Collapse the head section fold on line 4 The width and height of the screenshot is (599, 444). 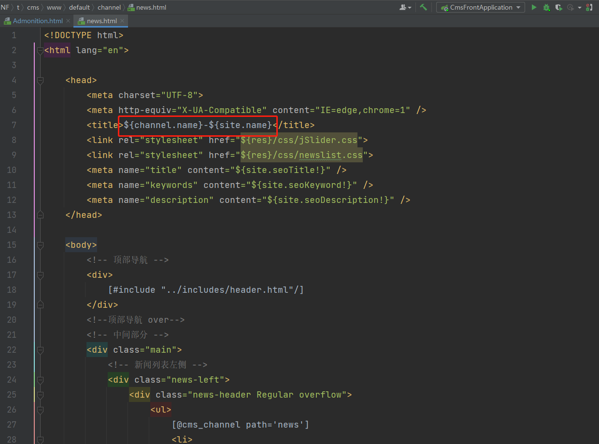(x=40, y=80)
